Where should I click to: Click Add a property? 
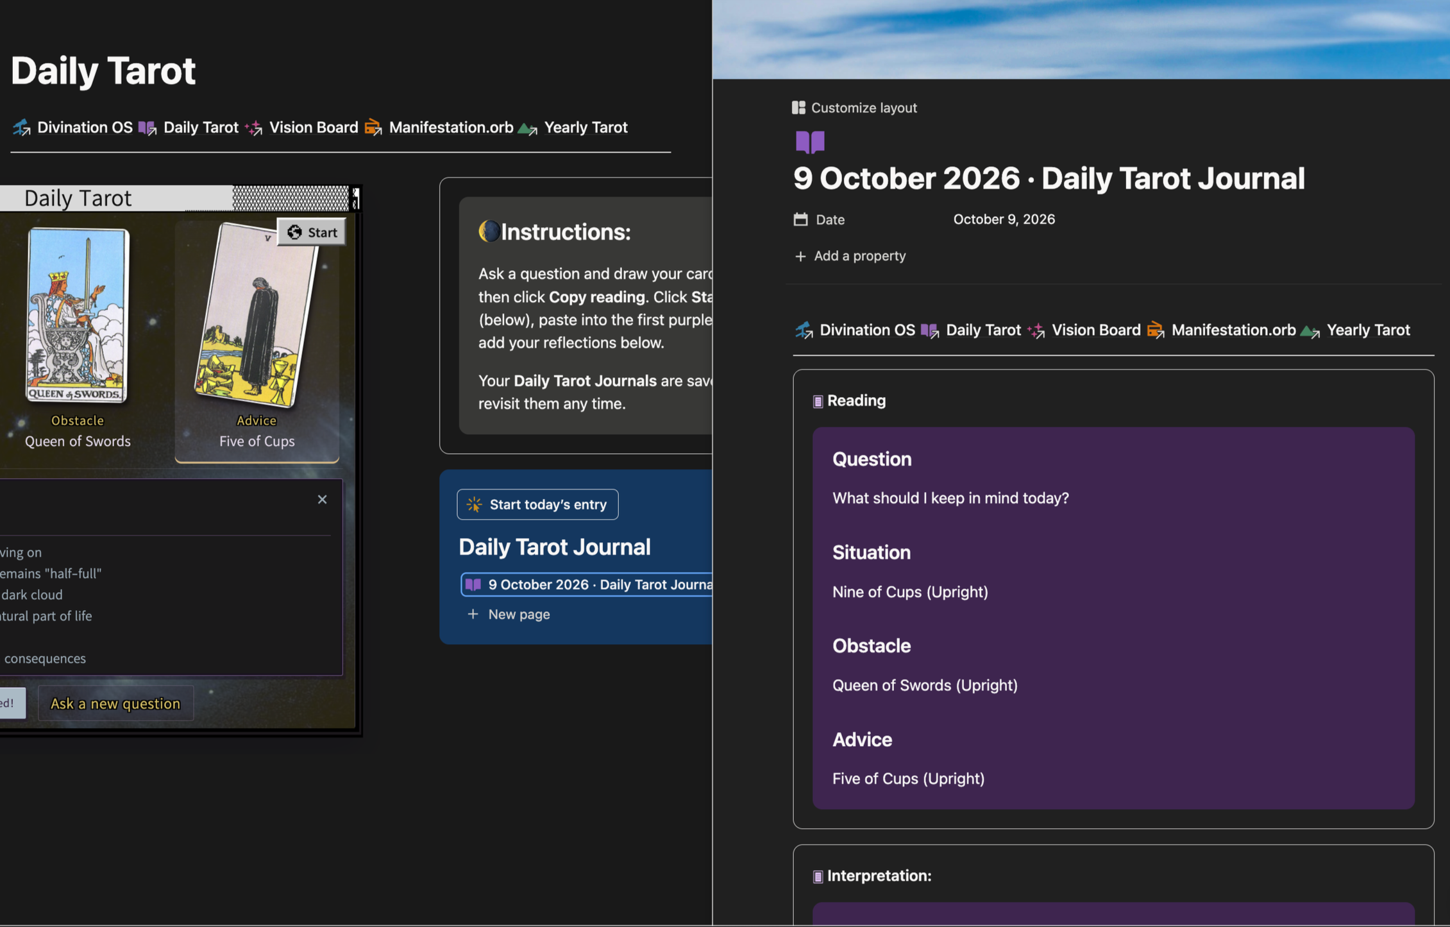pos(850,256)
